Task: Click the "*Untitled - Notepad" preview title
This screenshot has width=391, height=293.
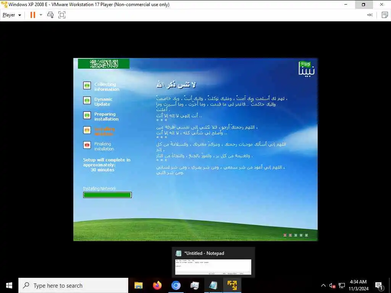Action: coord(204,253)
